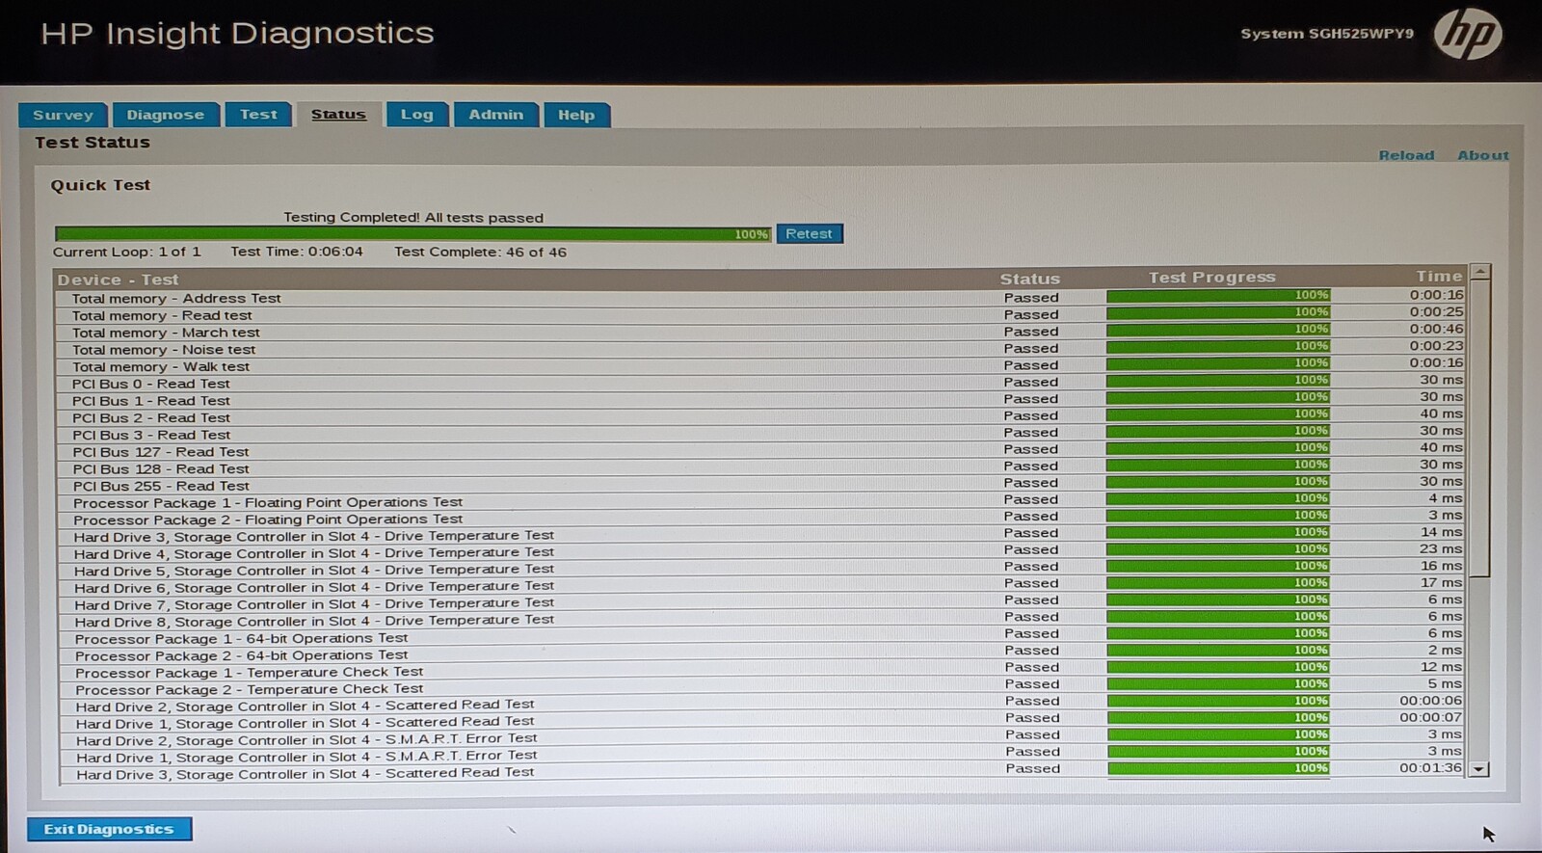1542x853 pixels.
Task: Click the test list scrollbar thumb
Action: [x=1479, y=429]
